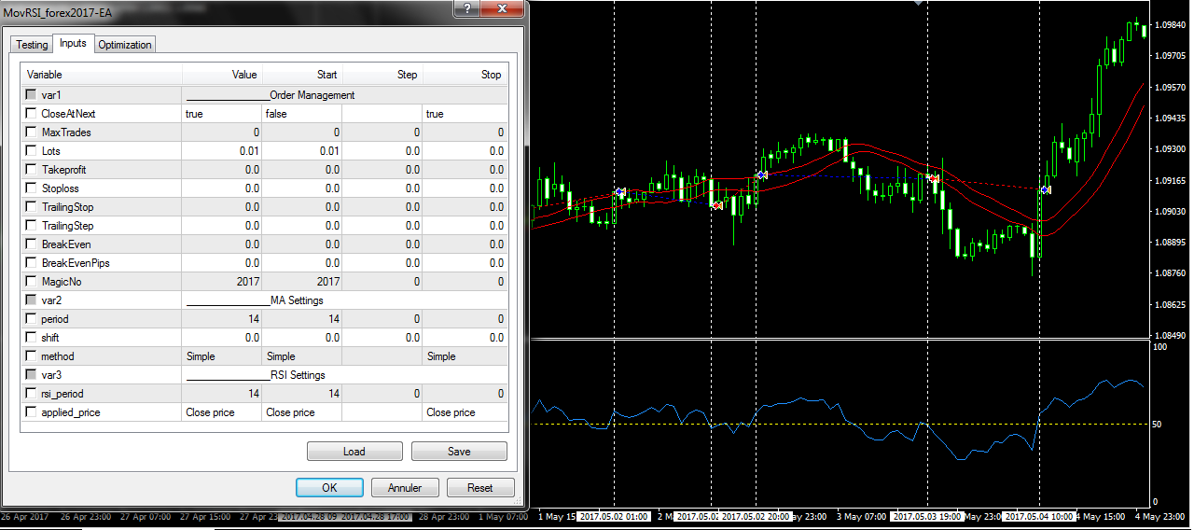Select the applied_price Value 'Close price'
This screenshot has width=1194, height=530.
coord(222,412)
